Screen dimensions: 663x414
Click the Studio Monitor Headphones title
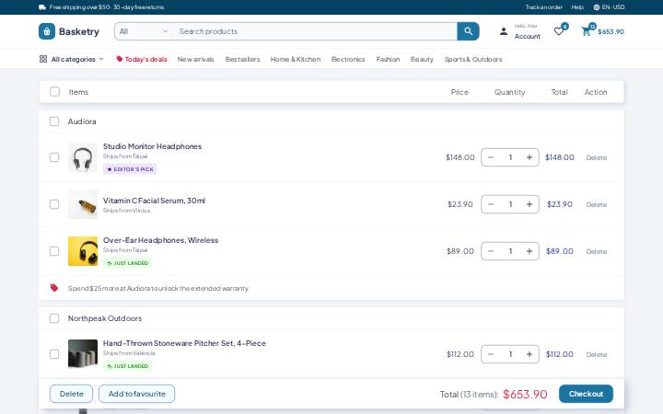tap(152, 146)
